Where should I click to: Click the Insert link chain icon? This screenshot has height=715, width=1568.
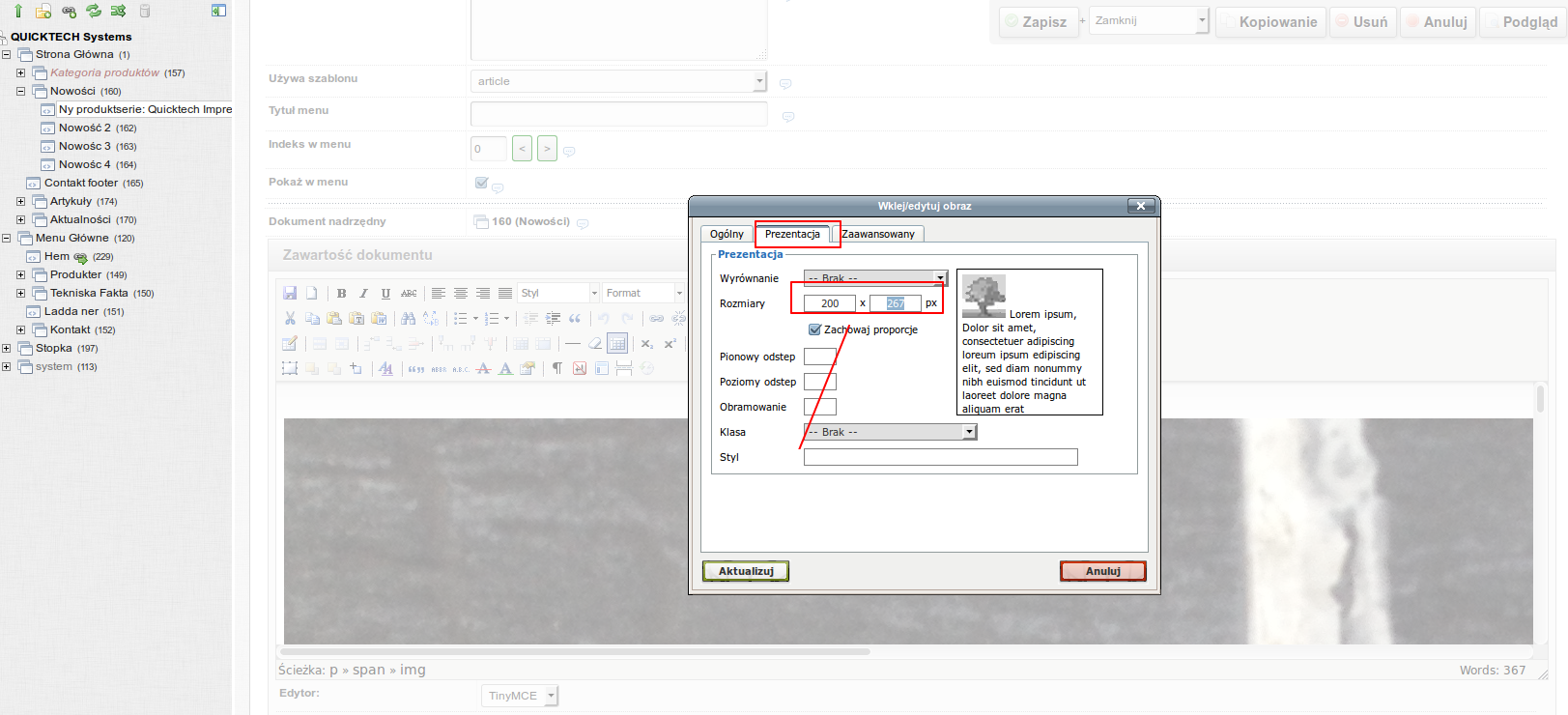pos(657,318)
